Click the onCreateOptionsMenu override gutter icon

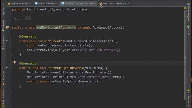click(x=7, y=67)
